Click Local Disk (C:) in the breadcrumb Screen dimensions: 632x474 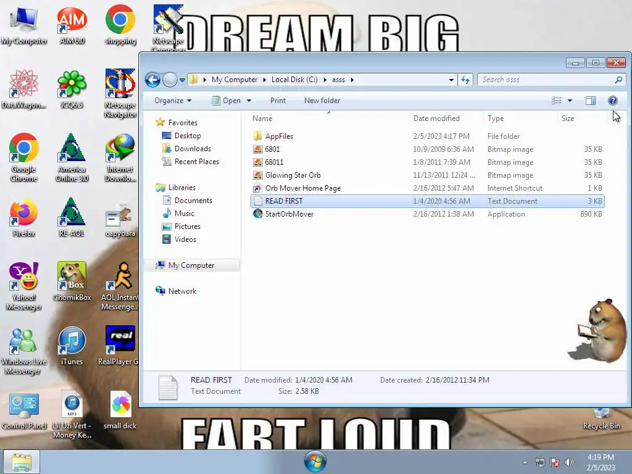pos(294,80)
